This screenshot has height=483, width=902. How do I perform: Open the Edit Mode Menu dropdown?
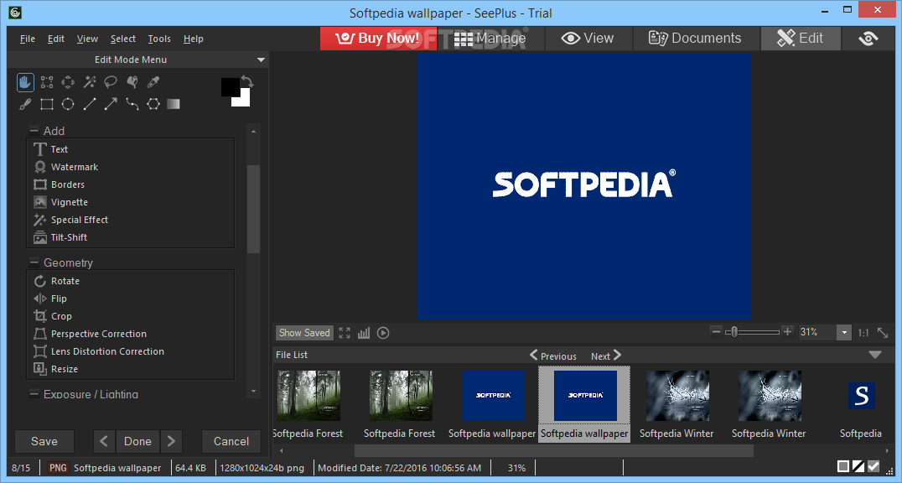[x=262, y=60]
